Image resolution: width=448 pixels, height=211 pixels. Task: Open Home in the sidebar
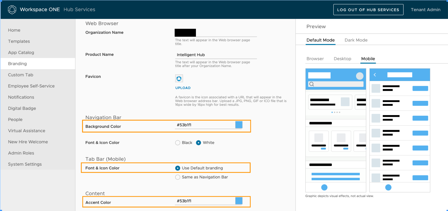[38, 30]
